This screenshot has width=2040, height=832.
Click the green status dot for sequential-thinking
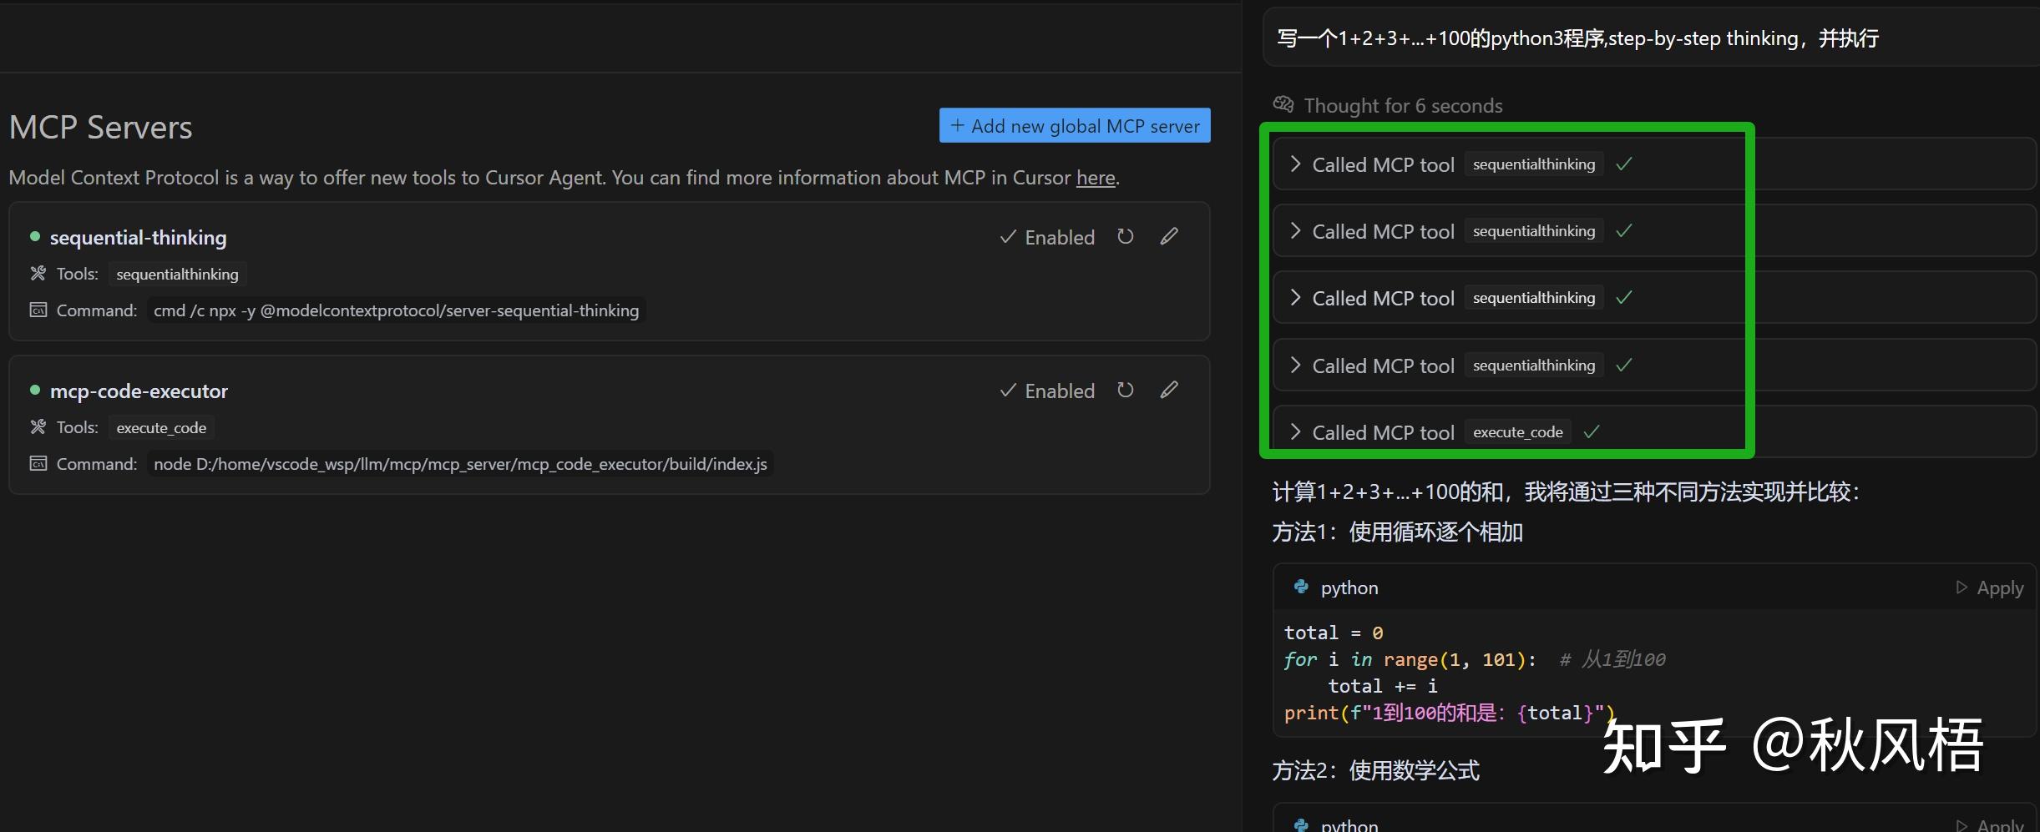pos(34,237)
